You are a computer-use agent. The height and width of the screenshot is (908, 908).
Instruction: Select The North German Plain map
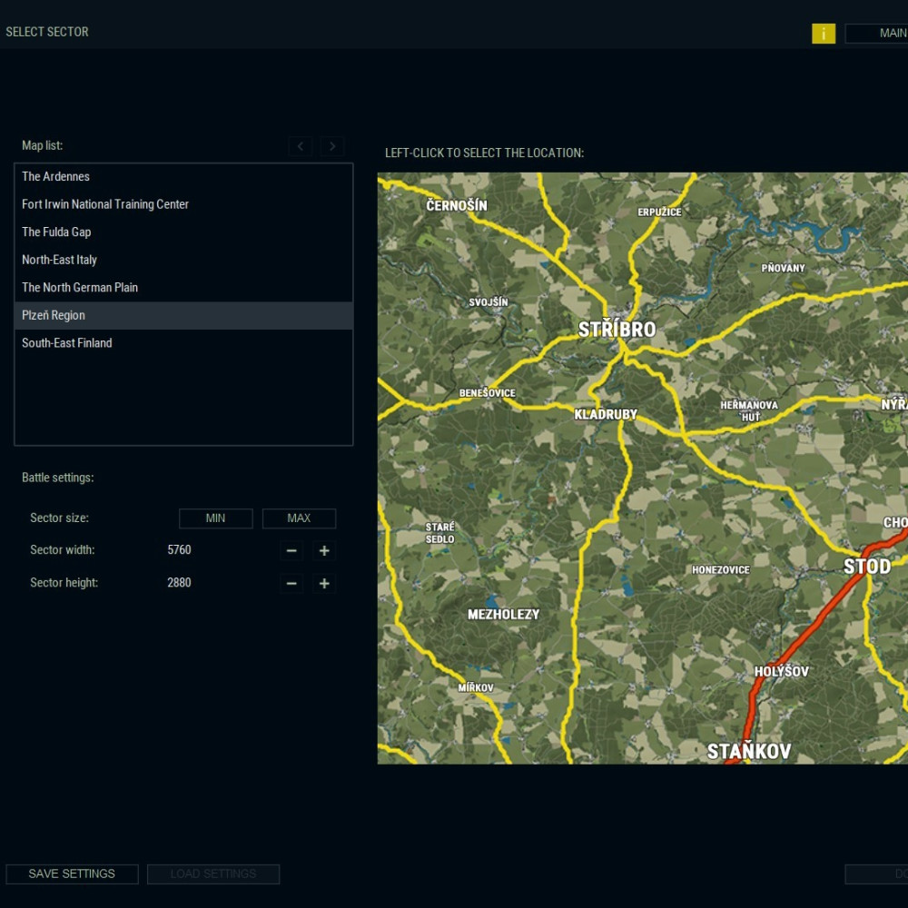80,288
